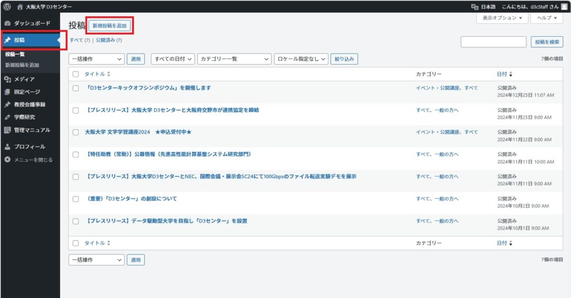Click the d3cStaff user avatar
571x298 pixels.
coord(564,7)
